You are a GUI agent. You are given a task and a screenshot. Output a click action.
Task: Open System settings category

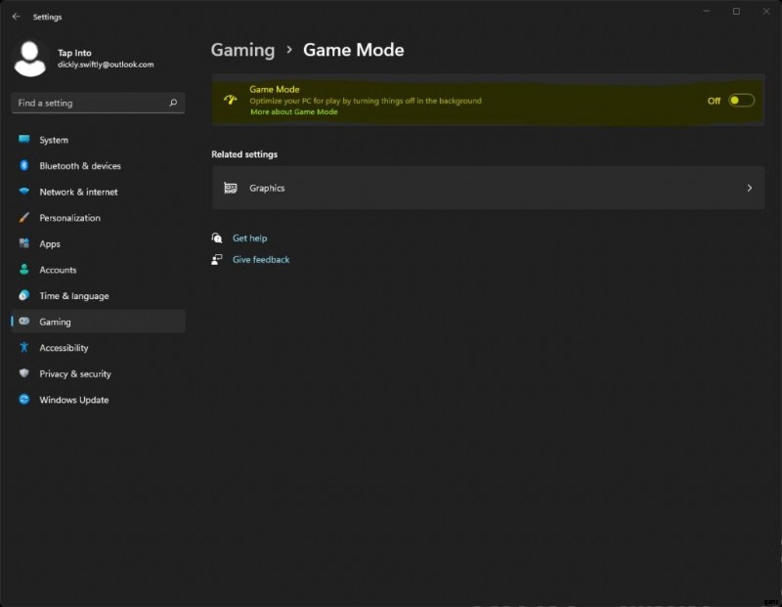99,140
